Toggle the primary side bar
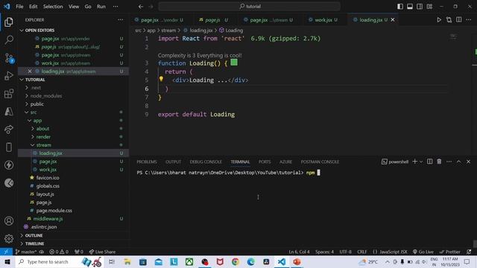Viewport: 477px width, 268px height. pos(400,7)
